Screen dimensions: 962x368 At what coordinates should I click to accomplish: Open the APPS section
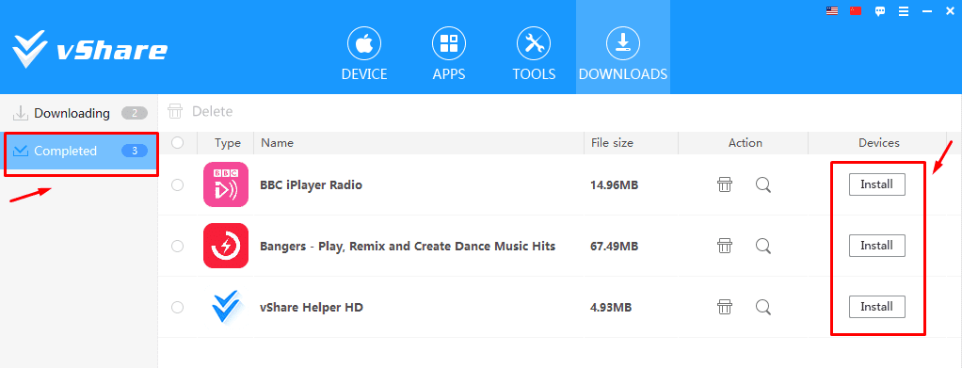(449, 54)
